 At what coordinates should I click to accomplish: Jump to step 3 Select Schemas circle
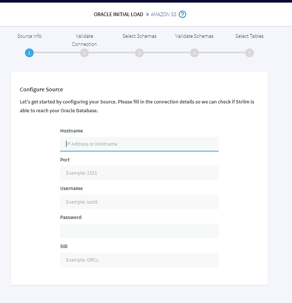139,53
